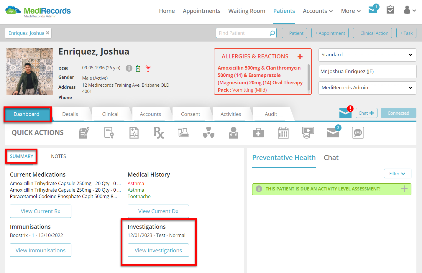
Task: Click the Mr Joshua Enriquez (JE) field
Action: [x=367, y=71]
